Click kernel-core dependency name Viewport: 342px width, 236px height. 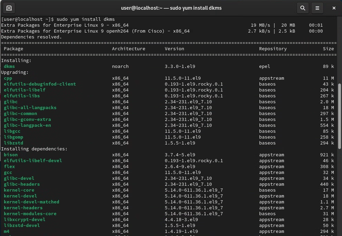click(19, 190)
